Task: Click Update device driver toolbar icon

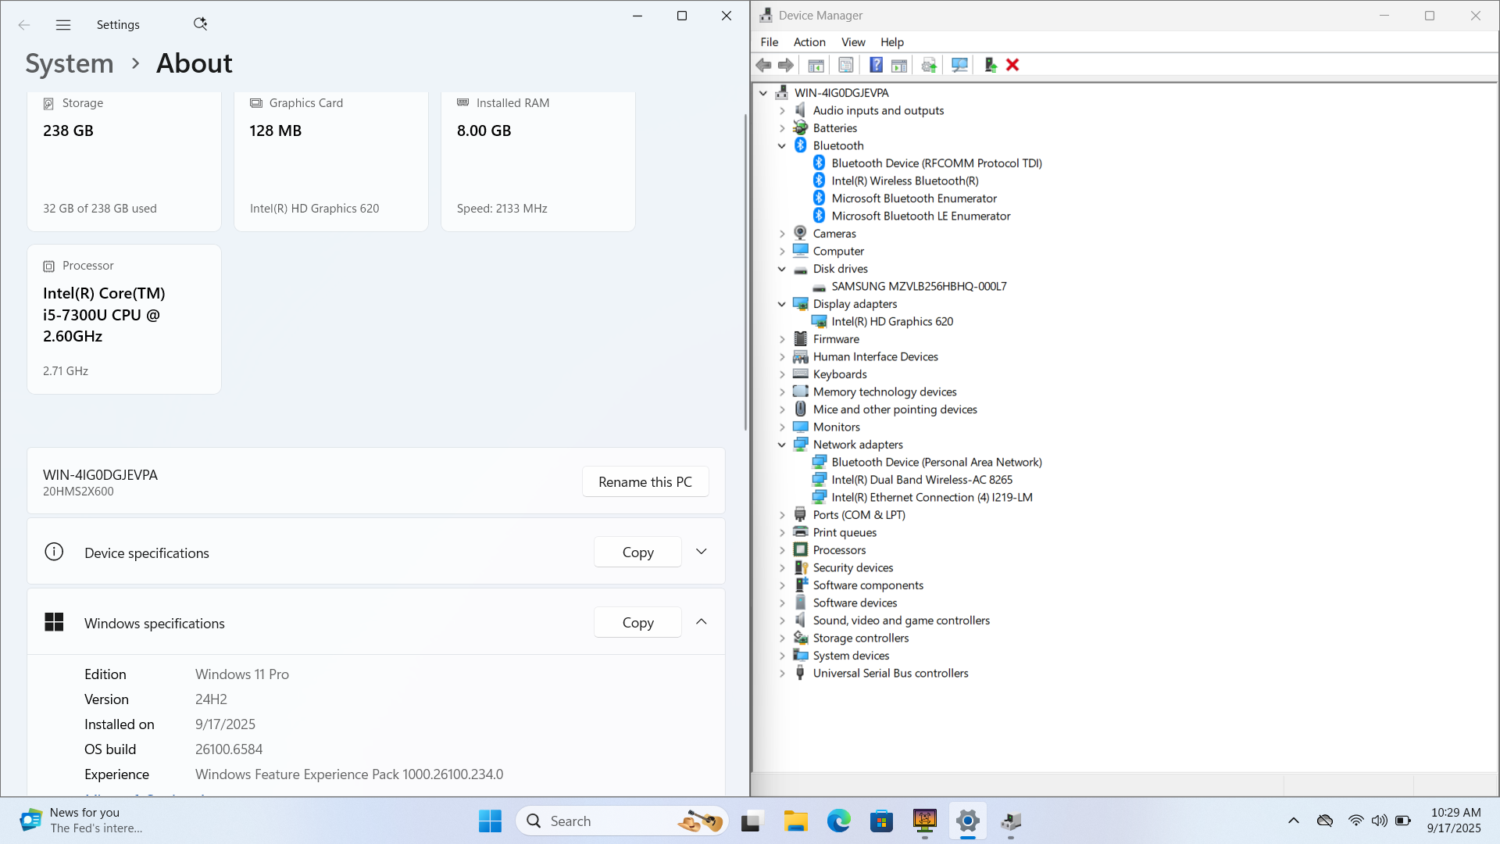Action: point(929,66)
